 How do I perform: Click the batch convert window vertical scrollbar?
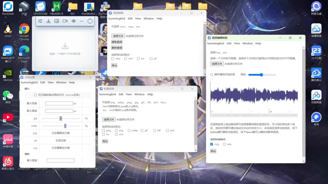click(x=196, y=124)
